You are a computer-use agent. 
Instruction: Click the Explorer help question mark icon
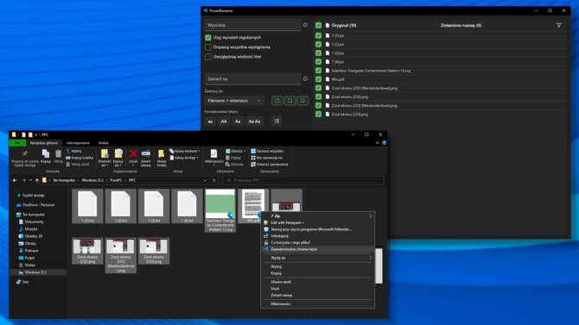pos(384,142)
